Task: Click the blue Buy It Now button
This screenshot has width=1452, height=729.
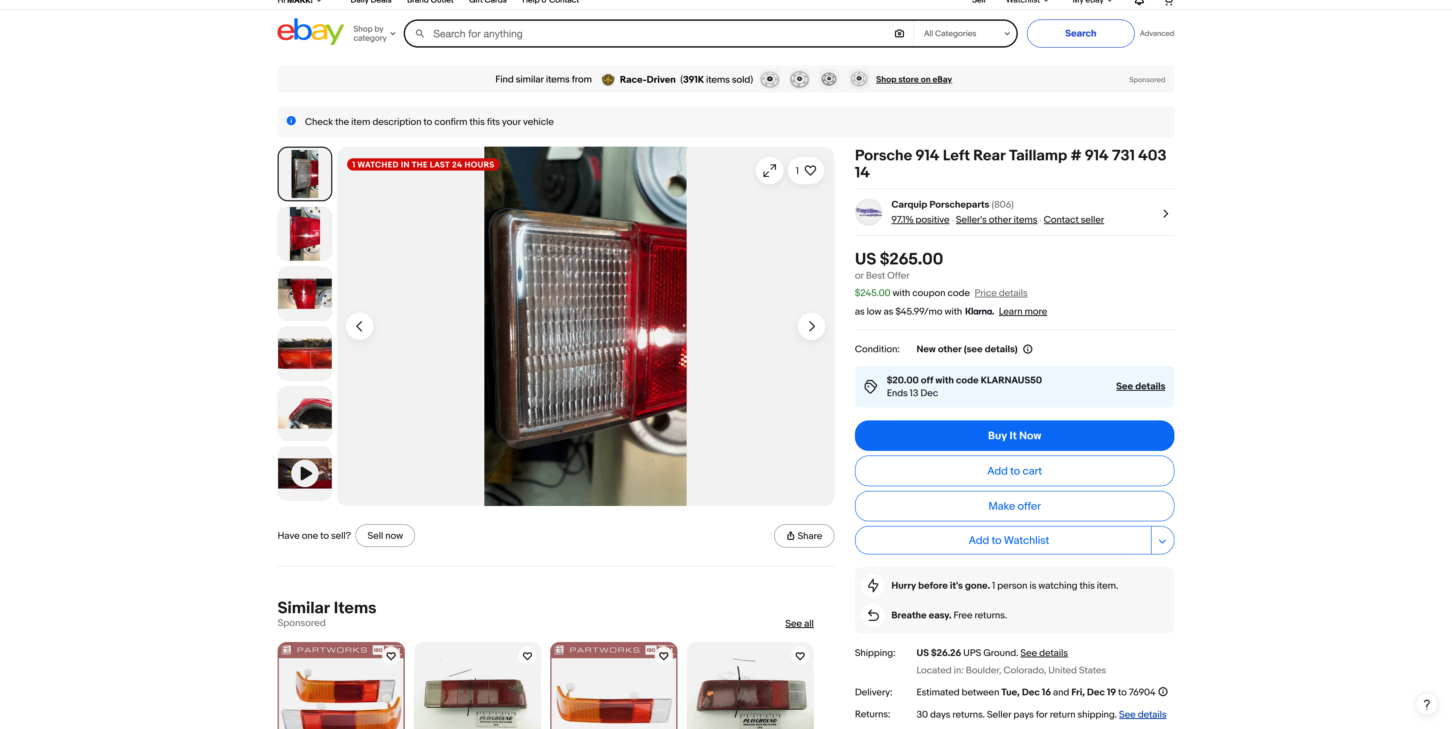Action: (x=1014, y=436)
